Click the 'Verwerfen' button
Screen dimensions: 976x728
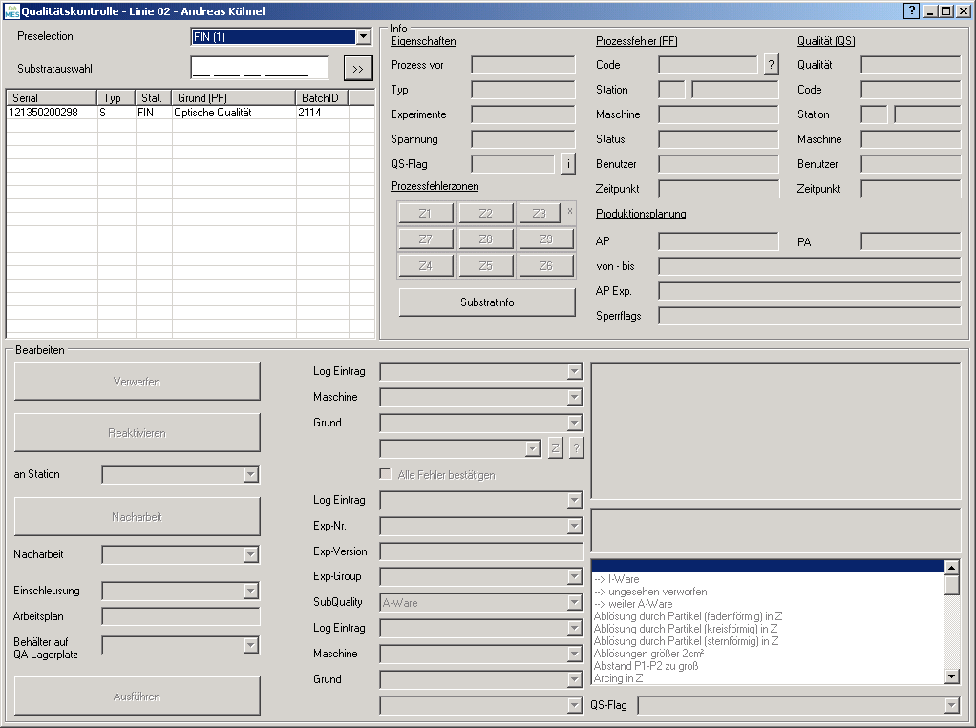pyautogui.click(x=137, y=382)
